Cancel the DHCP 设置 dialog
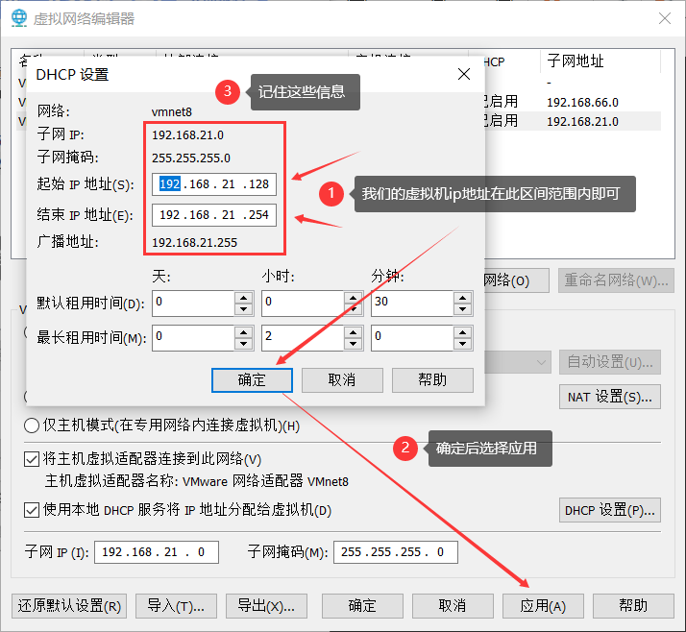686x632 pixels. click(342, 380)
